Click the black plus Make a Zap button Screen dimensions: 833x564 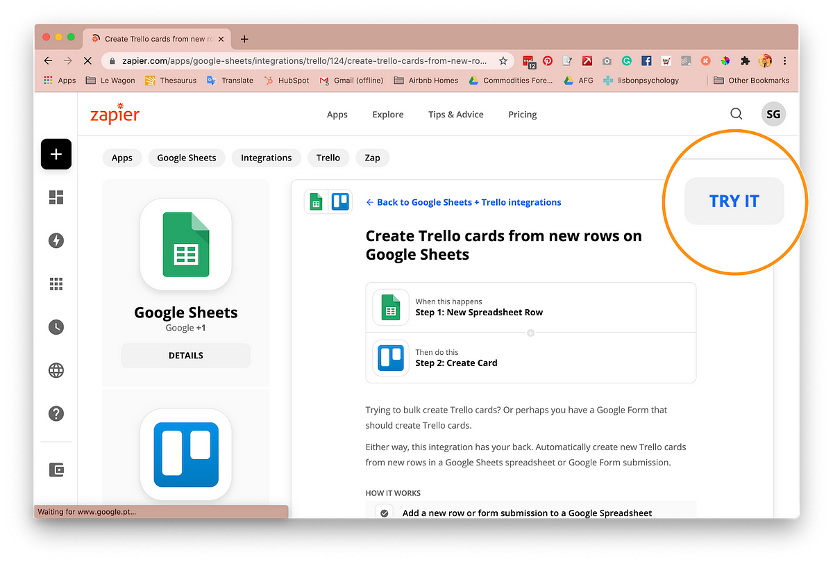point(56,154)
